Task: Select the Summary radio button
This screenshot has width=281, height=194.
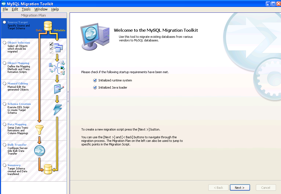Action: click(4, 165)
